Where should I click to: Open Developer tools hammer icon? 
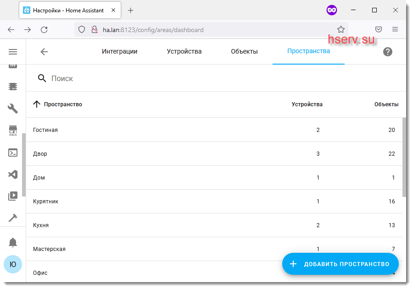(x=13, y=218)
